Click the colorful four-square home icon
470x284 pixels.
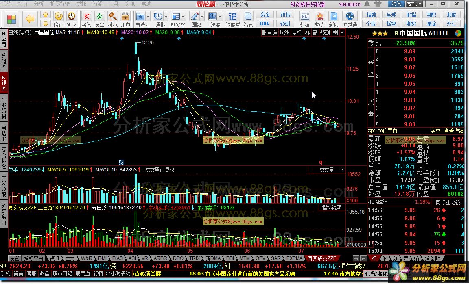click(11, 19)
